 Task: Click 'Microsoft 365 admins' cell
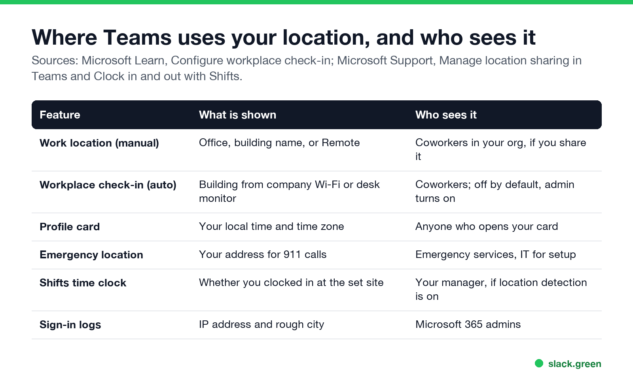468,324
